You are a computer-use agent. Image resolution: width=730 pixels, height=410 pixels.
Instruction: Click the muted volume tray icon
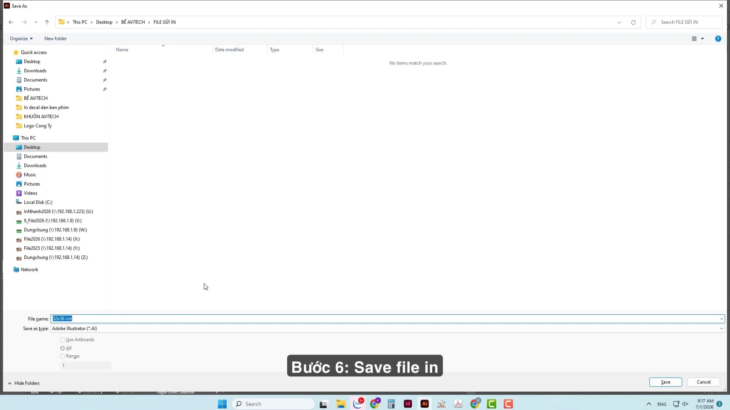tap(685, 404)
